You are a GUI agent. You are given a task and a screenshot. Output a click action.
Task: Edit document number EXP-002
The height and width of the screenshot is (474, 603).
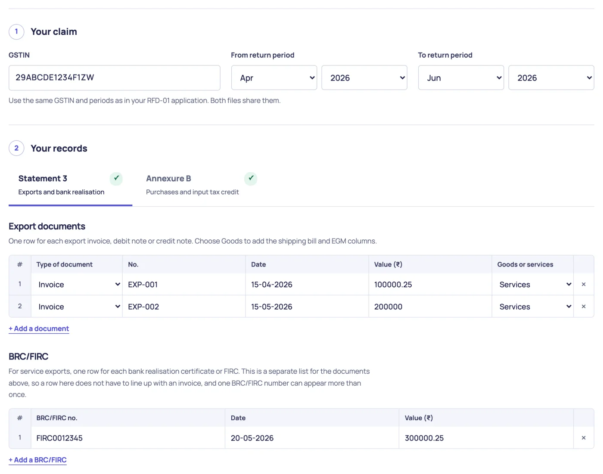(x=184, y=307)
